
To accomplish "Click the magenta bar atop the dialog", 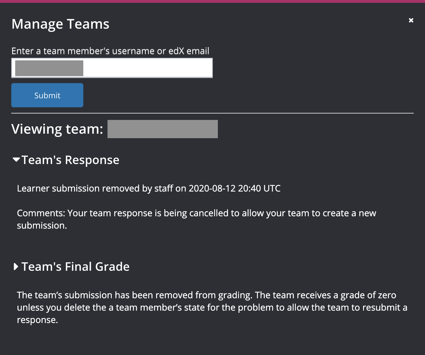I will (212, 1).
